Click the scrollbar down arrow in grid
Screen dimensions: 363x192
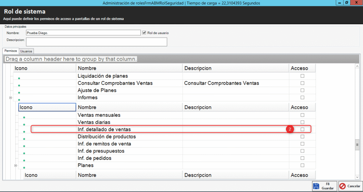(357, 176)
